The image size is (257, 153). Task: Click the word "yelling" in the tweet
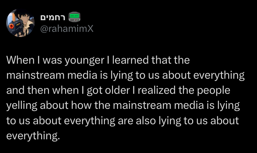pos(22,106)
